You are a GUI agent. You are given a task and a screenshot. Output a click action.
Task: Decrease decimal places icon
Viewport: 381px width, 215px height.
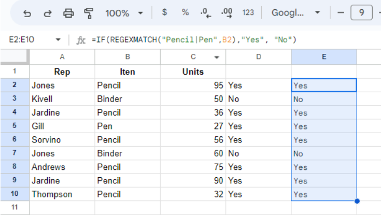click(206, 13)
